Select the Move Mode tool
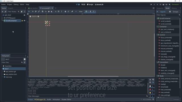 coord(33,11)
